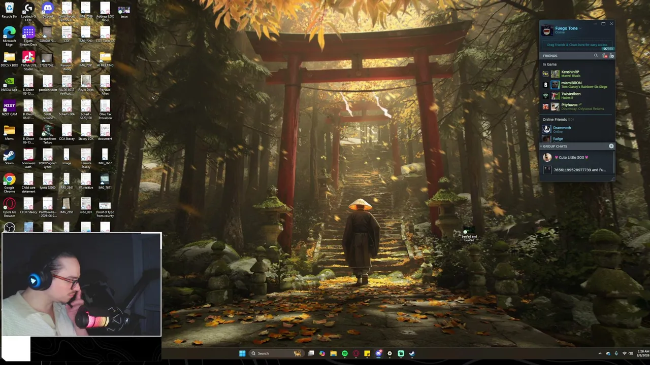Open pending friend invites in Steam
The image size is (650, 365).
click(604, 56)
